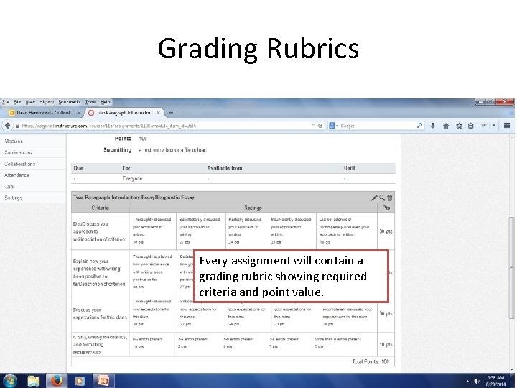The image size is (517, 388).
Task: Open the File menu
Action: coord(6,102)
